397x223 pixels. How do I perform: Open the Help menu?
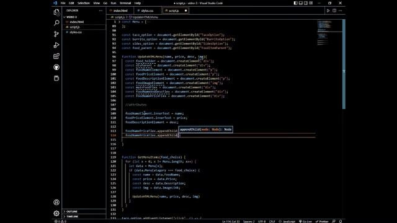(138, 3)
